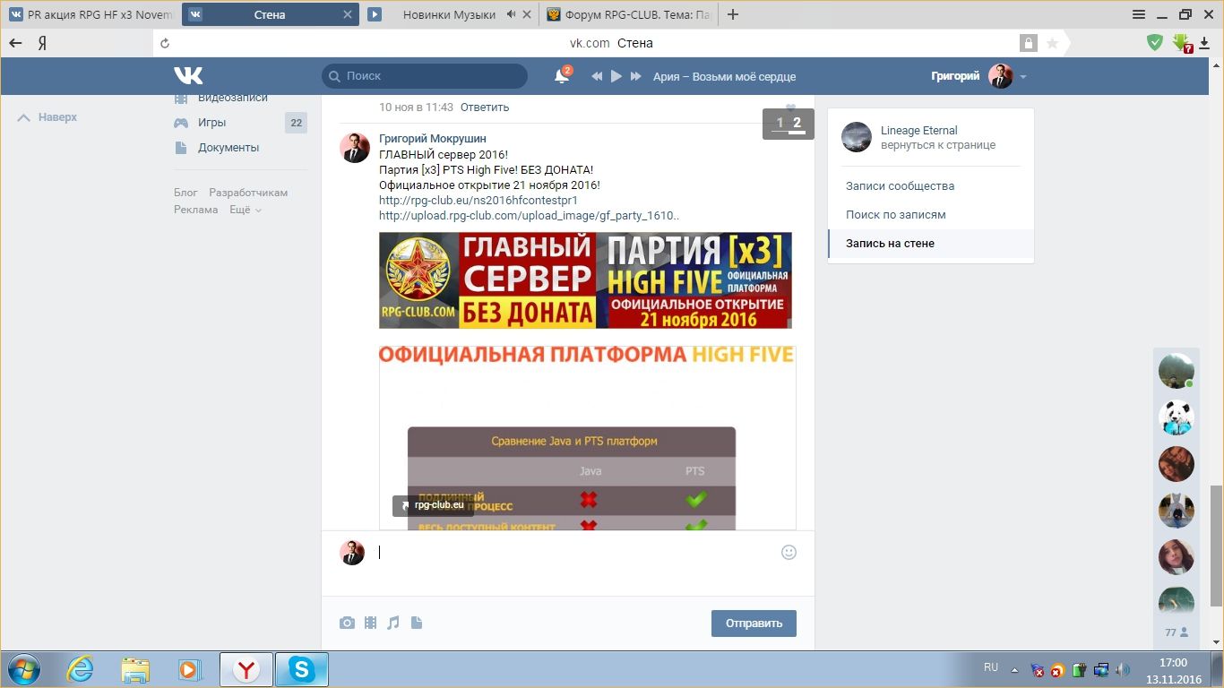Screen dimensions: 1224x688
Task: Select Запись на стене in the right menu
Action: (931, 244)
